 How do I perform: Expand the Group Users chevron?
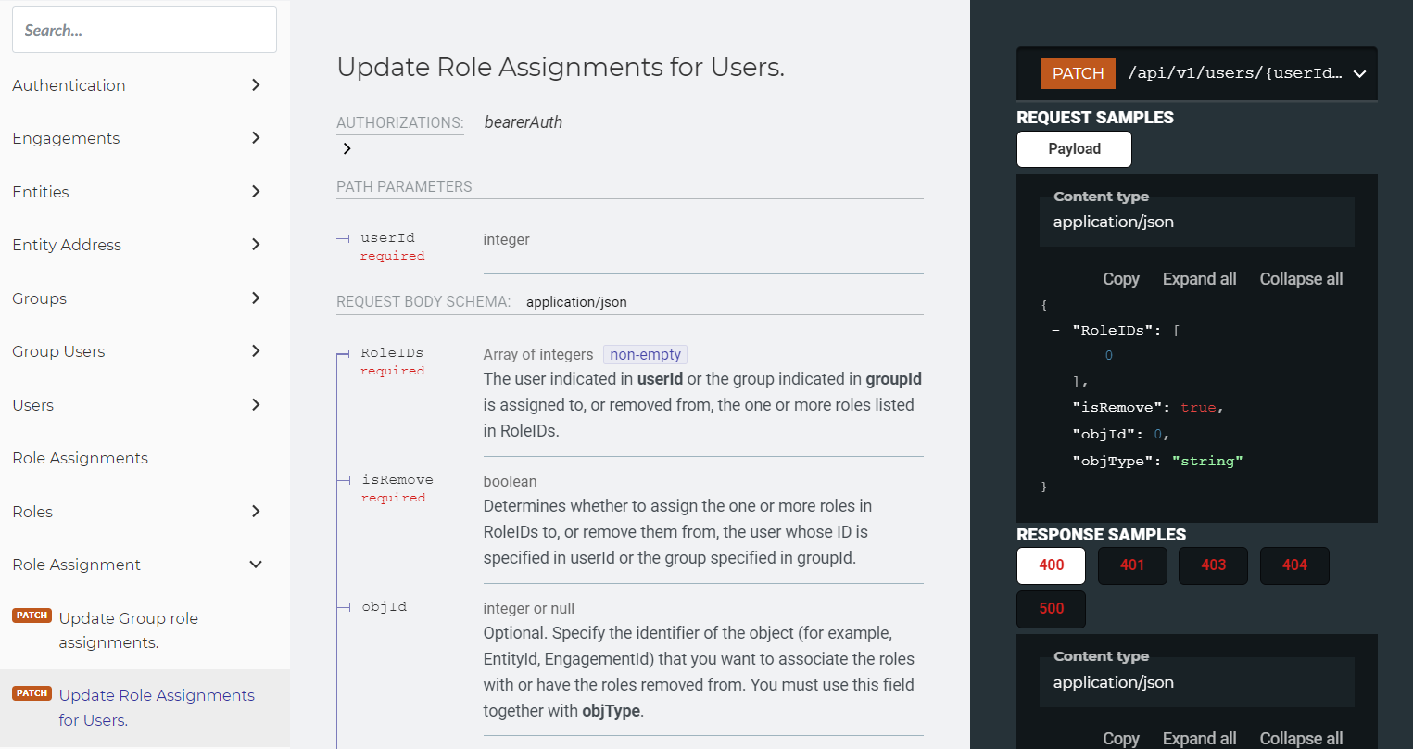click(x=256, y=351)
